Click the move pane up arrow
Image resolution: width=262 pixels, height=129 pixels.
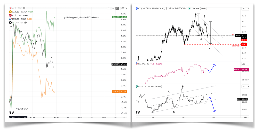click(x=109, y=8)
